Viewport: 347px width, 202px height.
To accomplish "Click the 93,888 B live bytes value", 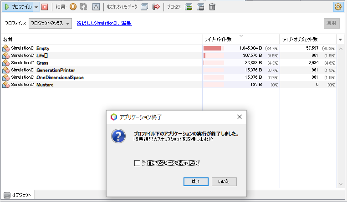I will click(253, 63).
